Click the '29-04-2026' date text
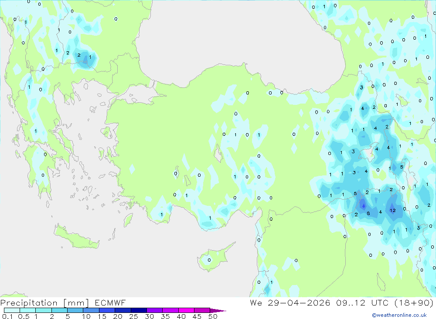Image resolution: width=436 pixels, height=319 pixels. coord(299,302)
